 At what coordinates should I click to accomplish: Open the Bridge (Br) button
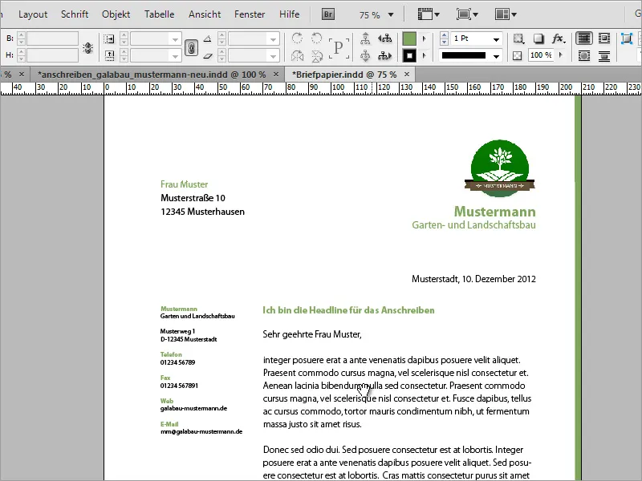tap(328, 14)
